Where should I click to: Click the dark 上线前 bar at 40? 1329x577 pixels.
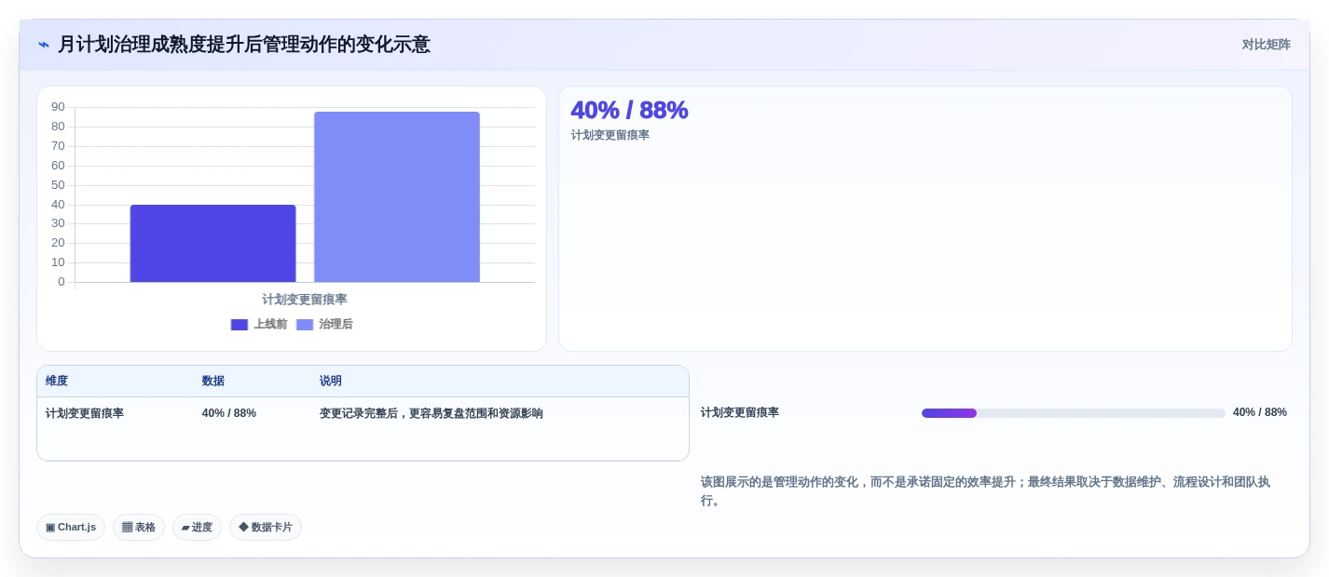pyautogui.click(x=212, y=244)
